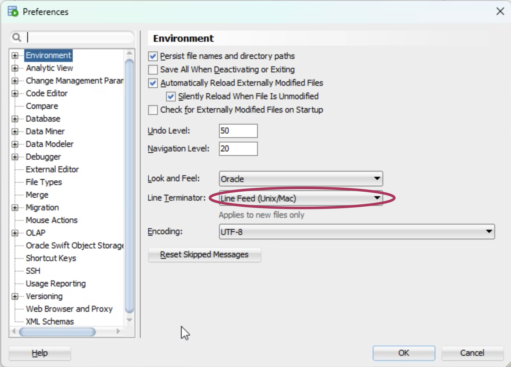Image resolution: width=511 pixels, height=367 pixels.
Task: Expand the Analytic View node
Action: [x=15, y=68]
